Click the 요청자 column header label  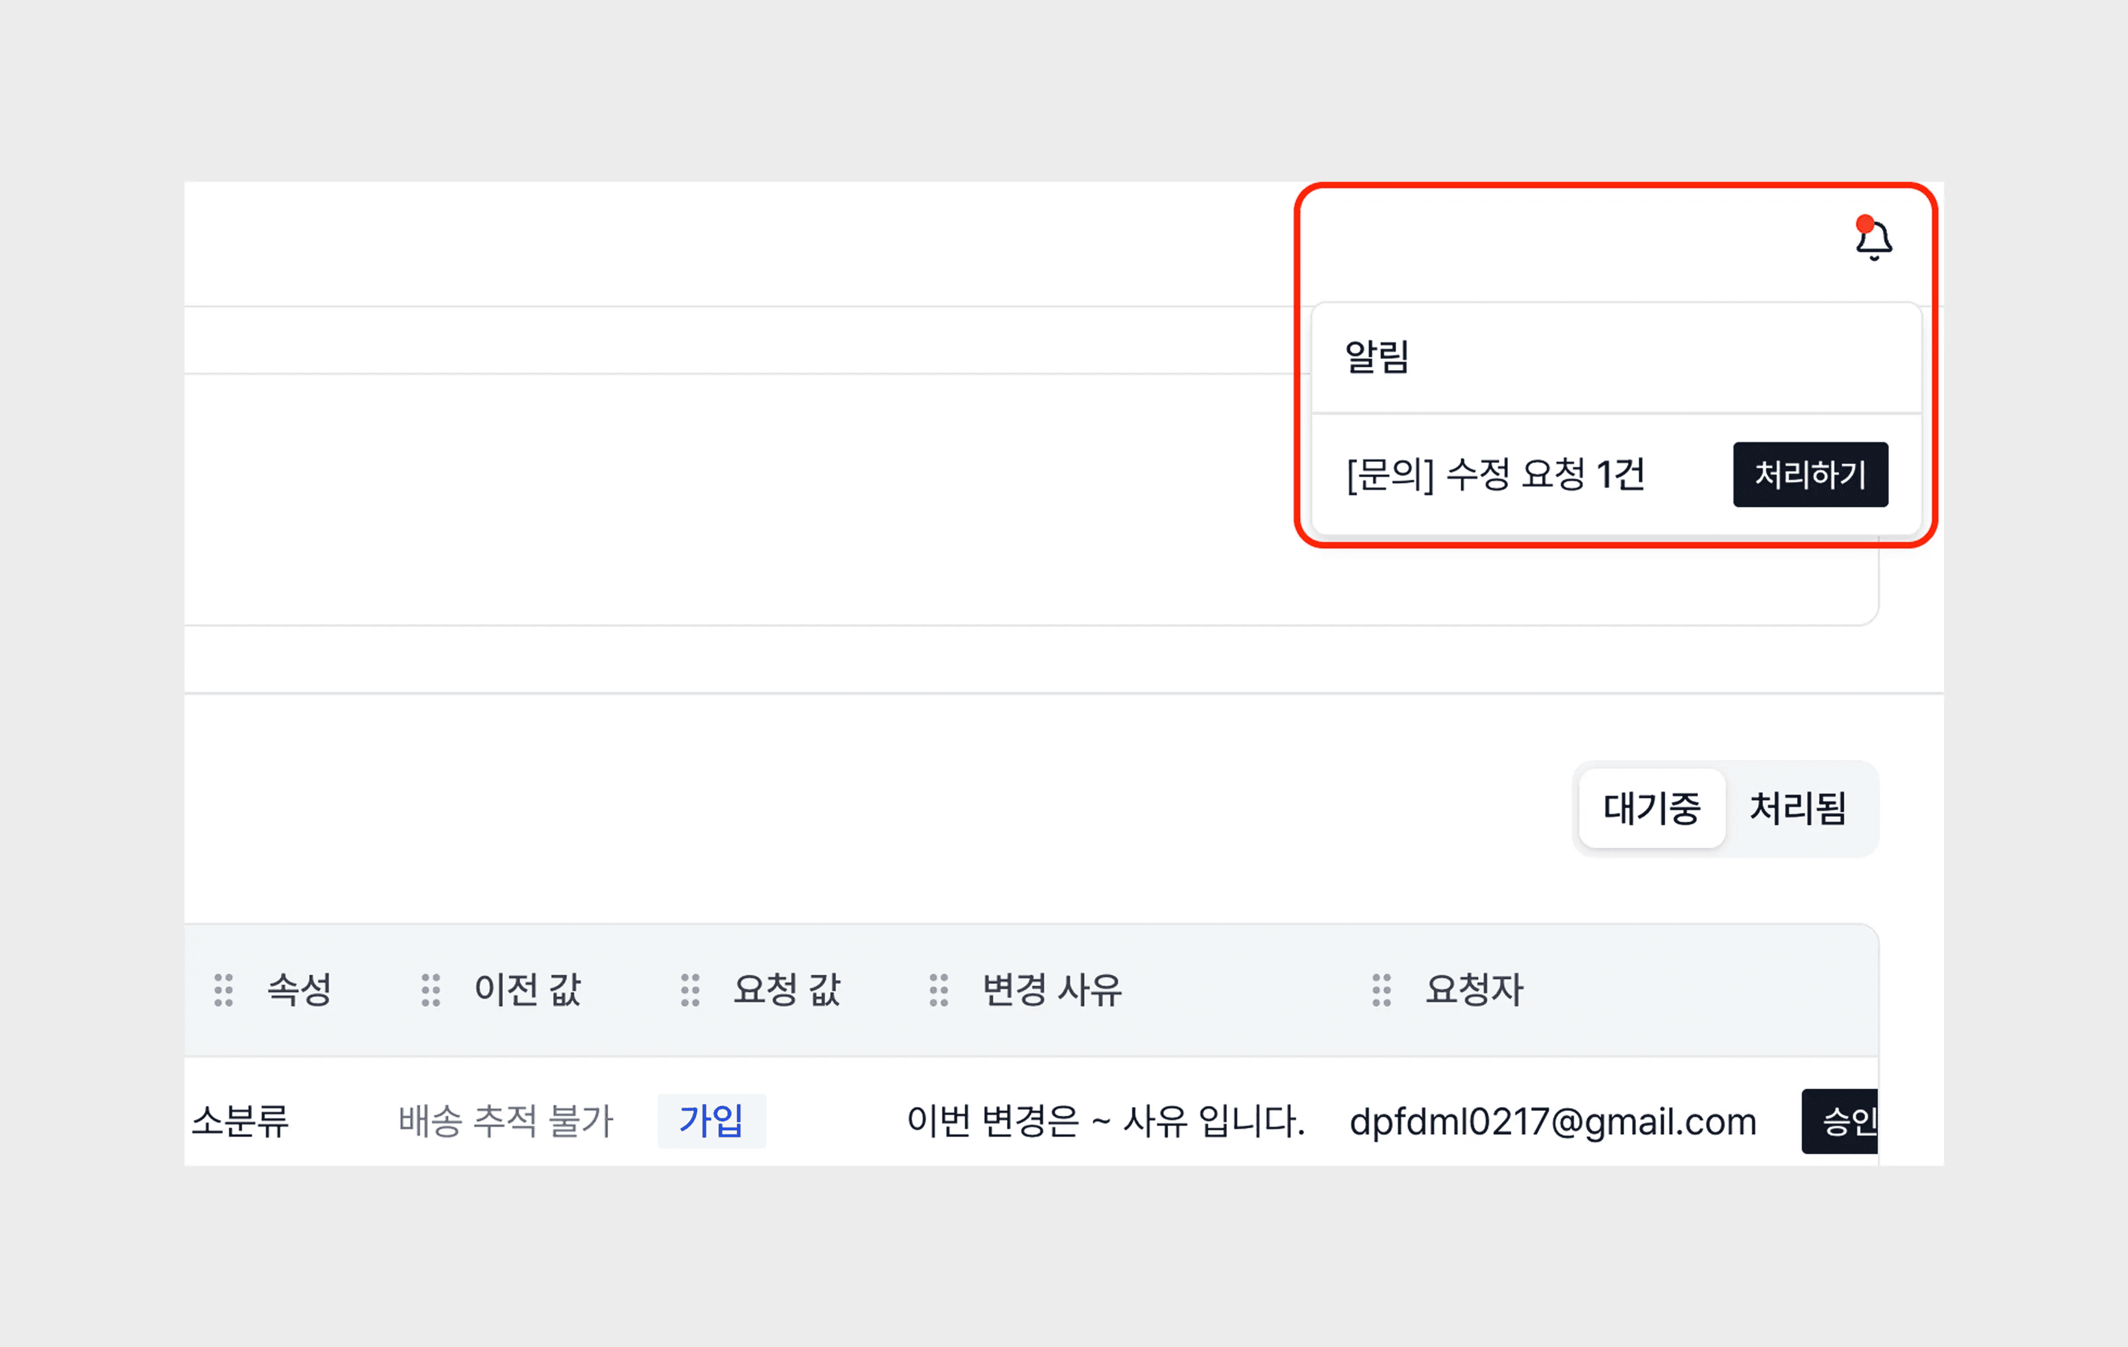tap(1474, 990)
